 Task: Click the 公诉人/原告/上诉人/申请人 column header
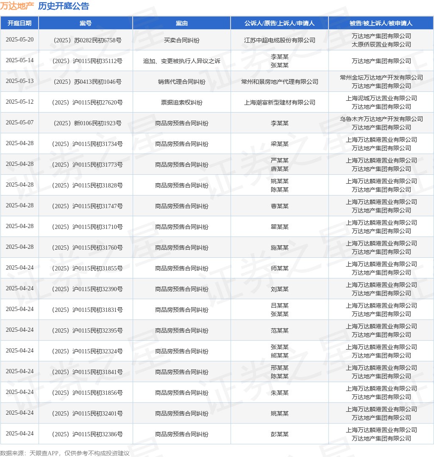(x=279, y=23)
